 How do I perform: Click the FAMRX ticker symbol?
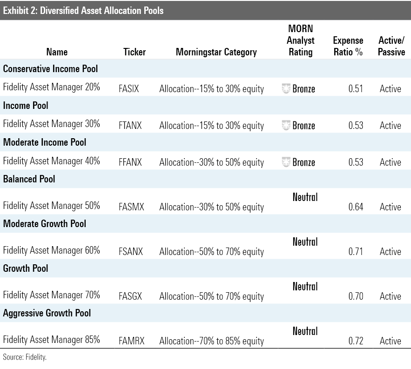[x=131, y=341]
